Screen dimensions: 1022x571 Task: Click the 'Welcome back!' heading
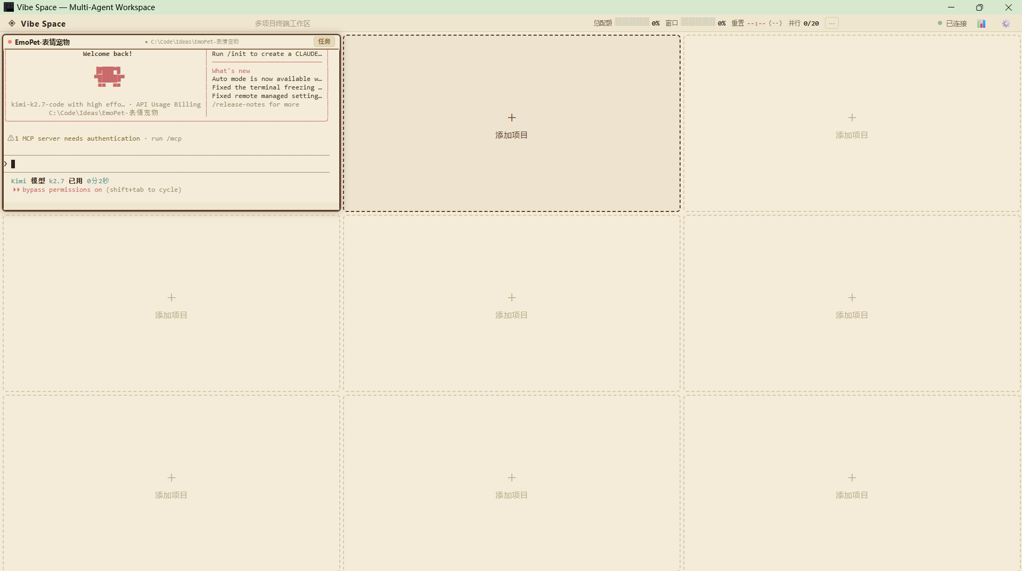coord(107,54)
